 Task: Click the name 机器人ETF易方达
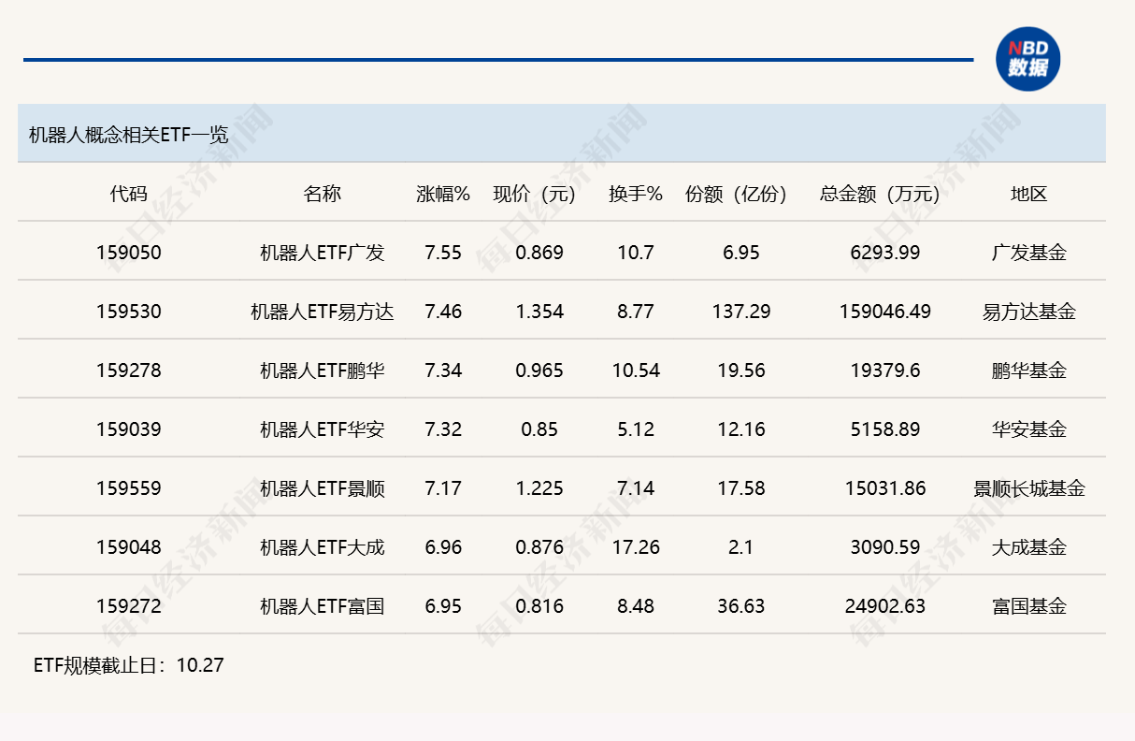tap(323, 312)
